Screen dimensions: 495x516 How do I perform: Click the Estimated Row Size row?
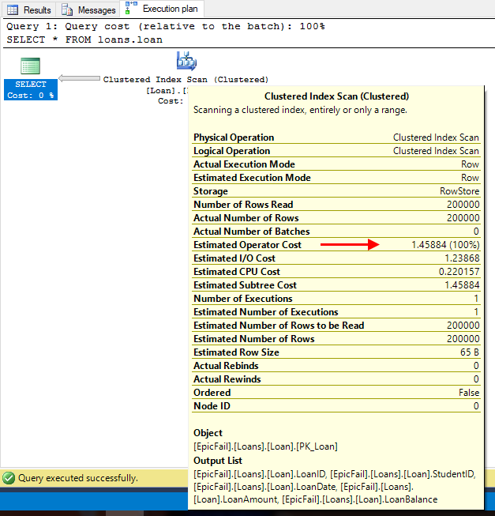(336, 352)
